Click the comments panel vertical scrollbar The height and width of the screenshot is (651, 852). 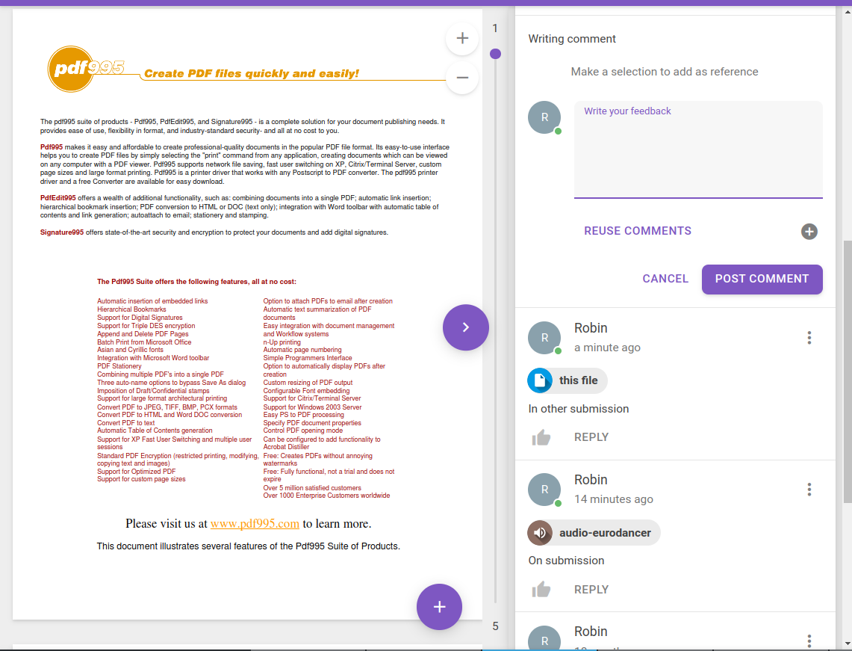pyautogui.click(x=848, y=372)
